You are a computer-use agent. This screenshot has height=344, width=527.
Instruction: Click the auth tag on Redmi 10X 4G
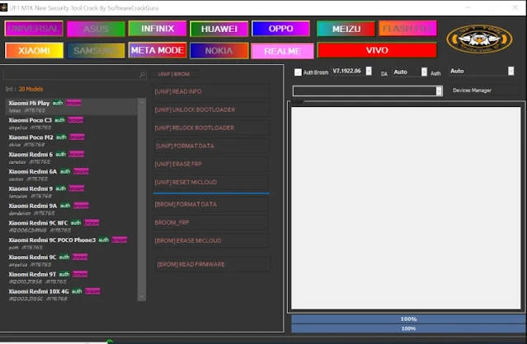pyautogui.click(x=77, y=291)
